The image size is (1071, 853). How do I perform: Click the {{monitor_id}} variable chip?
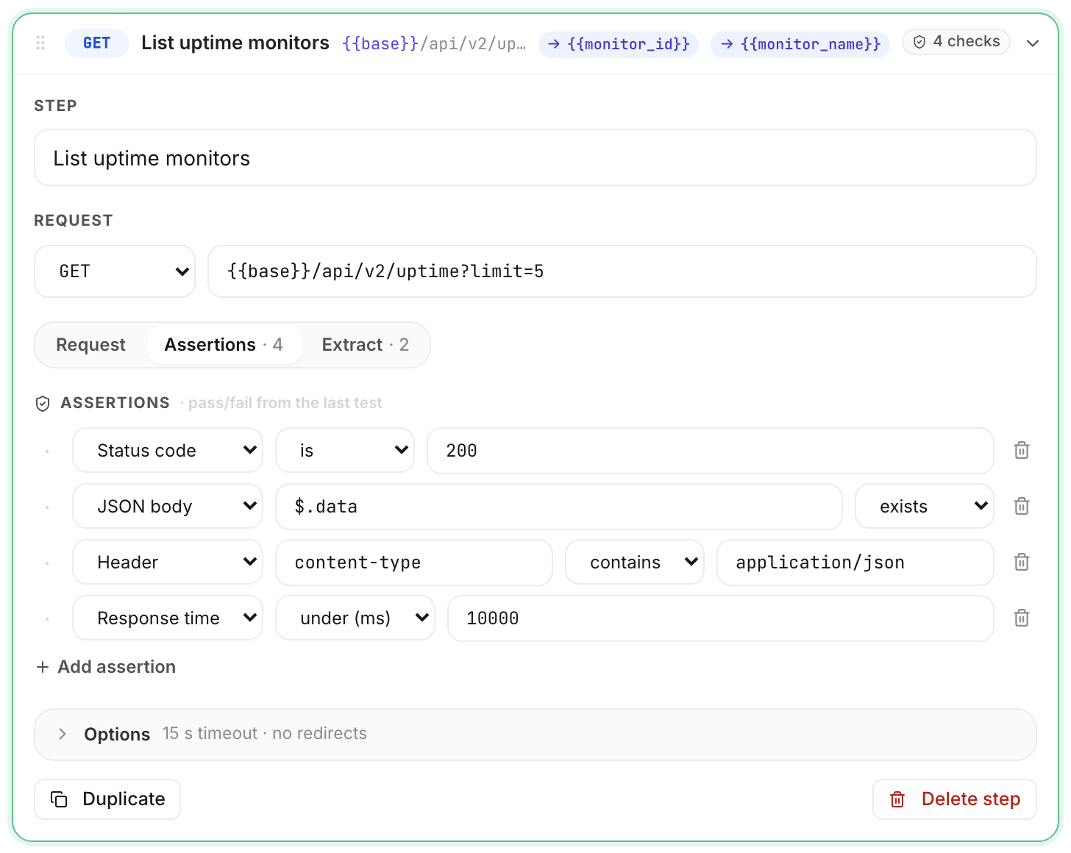click(619, 44)
